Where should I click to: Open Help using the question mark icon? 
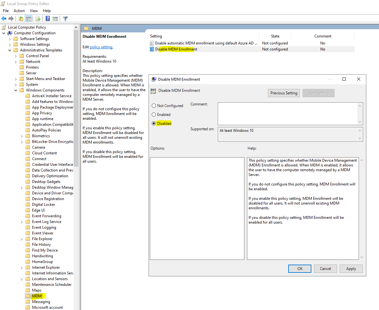[47, 18]
